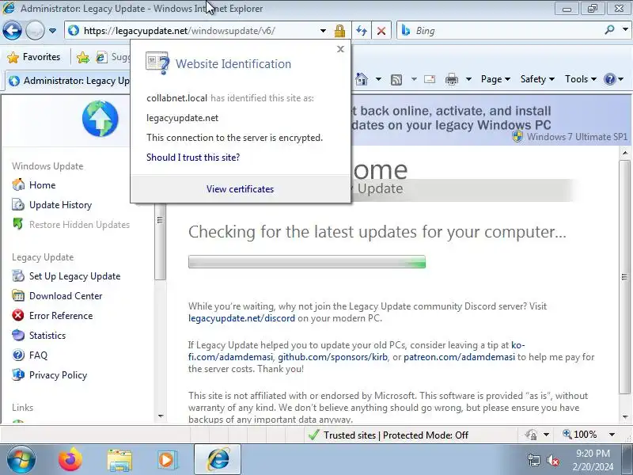
Task: Click the Print icon
Action: click(x=451, y=79)
